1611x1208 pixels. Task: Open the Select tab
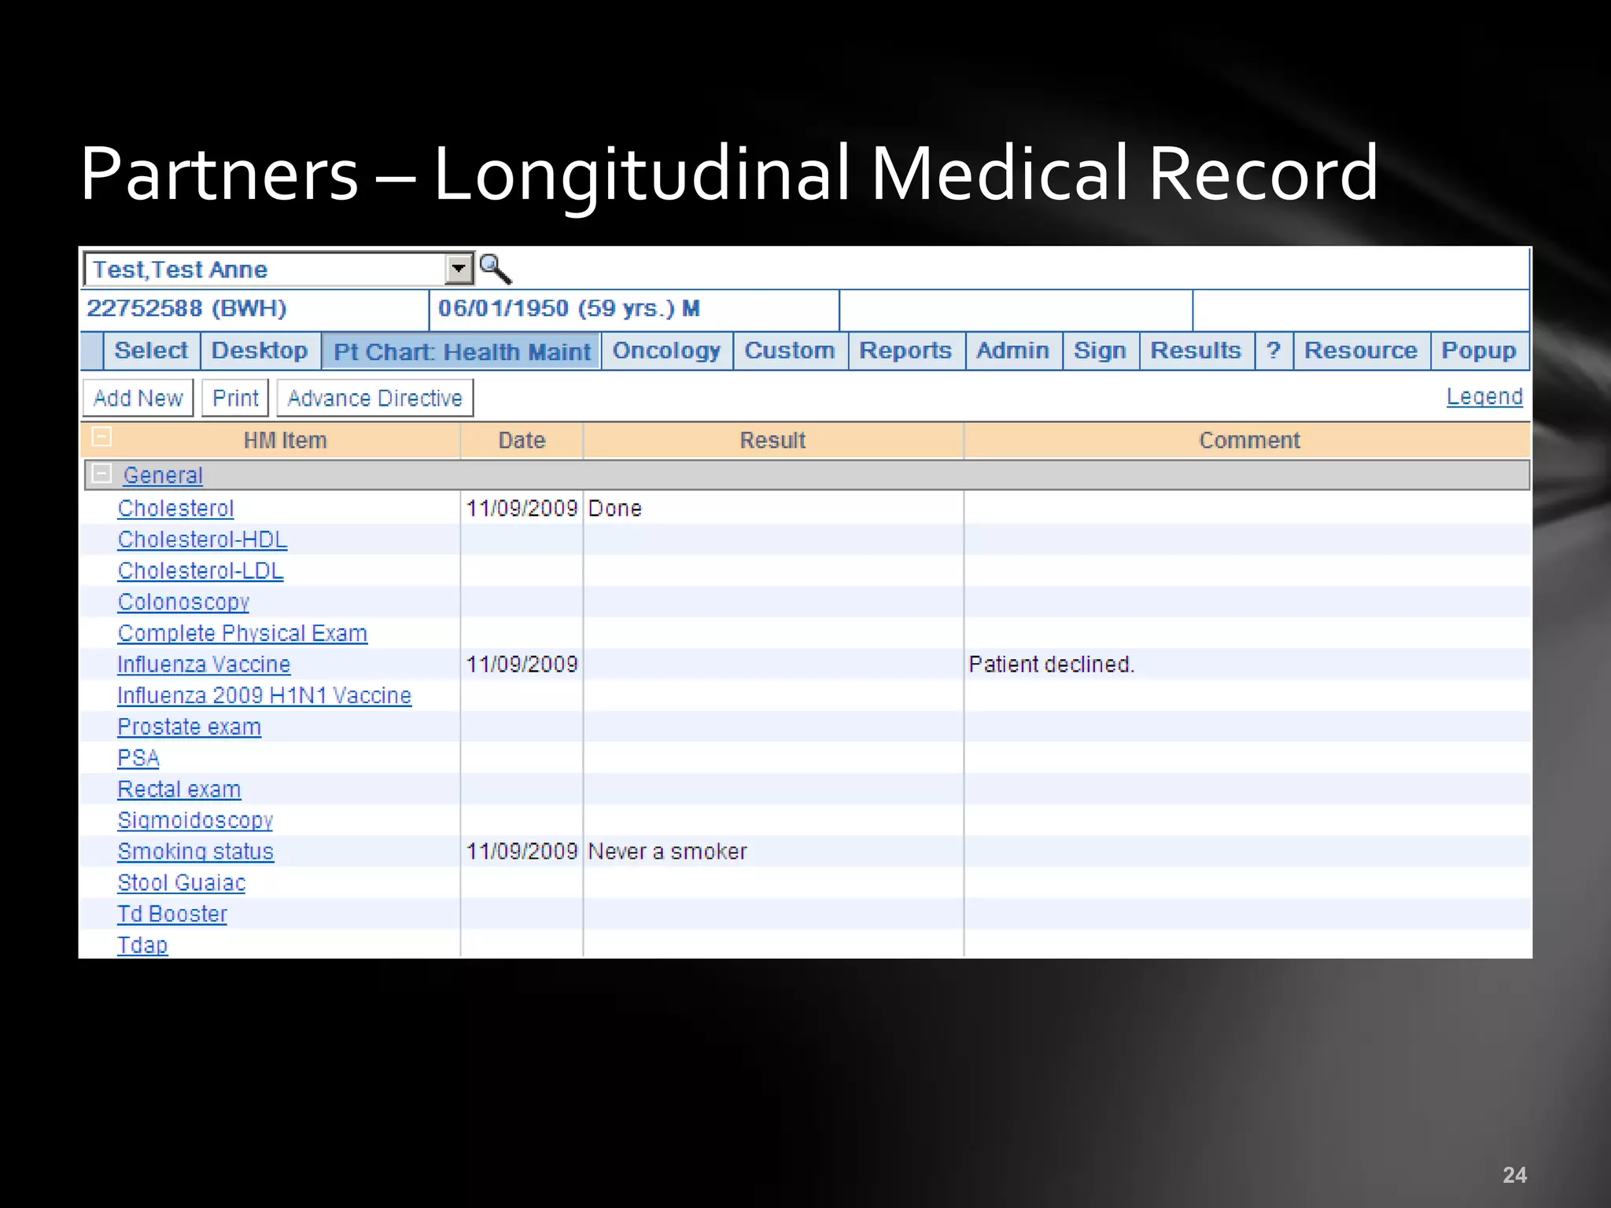151,351
